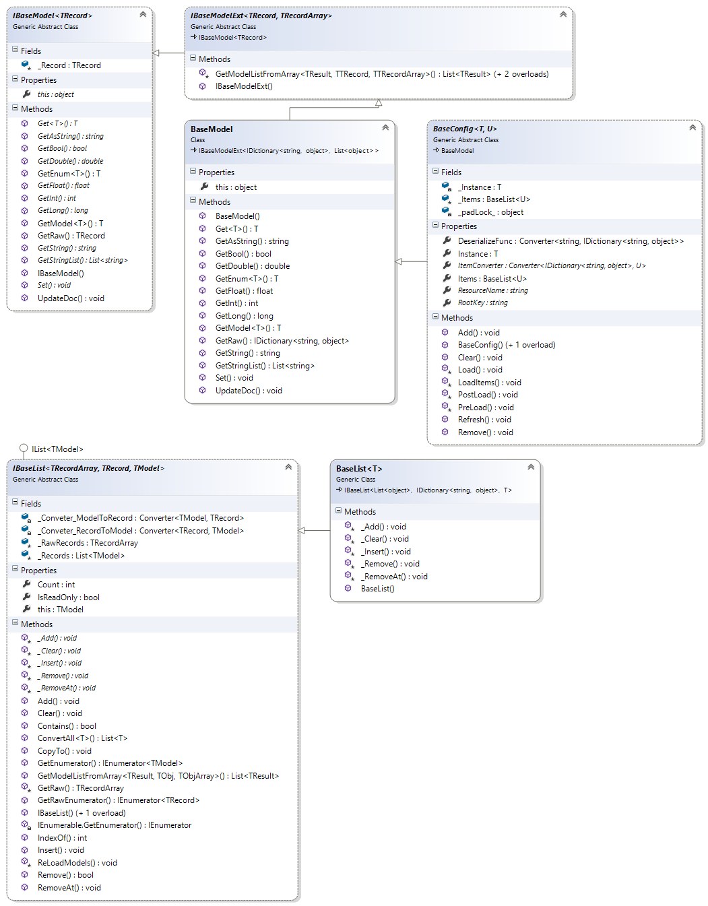Viewport: 708px width, 906px height.
Task: Click the method icon beside UpdateDoc() in IBaseModel
Action: 24,298
